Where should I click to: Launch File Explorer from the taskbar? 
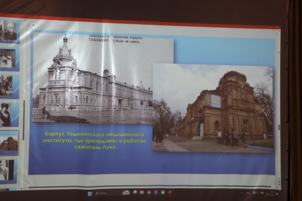(142, 192)
